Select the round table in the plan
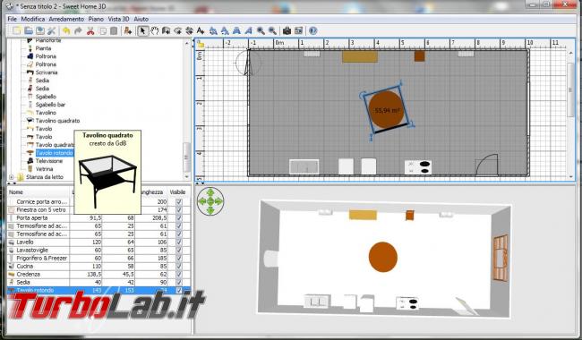 pos(387,110)
